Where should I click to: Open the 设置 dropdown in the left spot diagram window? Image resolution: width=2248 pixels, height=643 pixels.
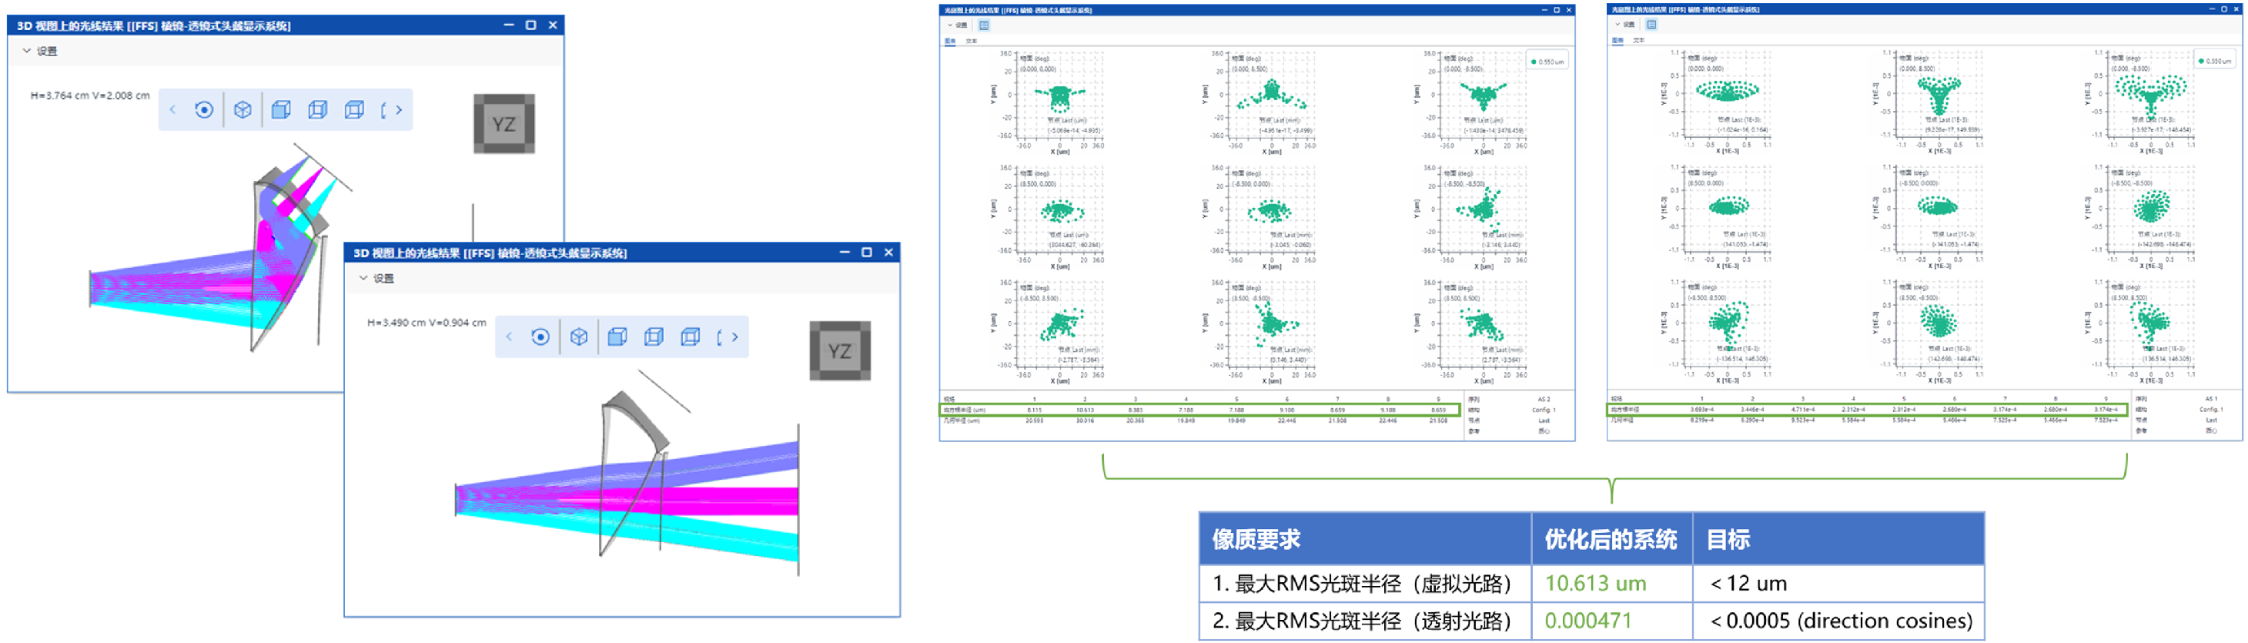coord(958,25)
